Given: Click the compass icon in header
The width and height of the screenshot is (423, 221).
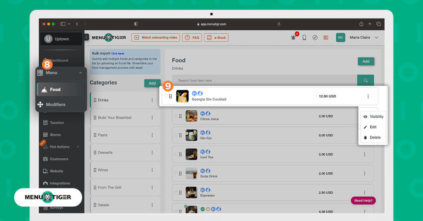Looking at the screenshot, I should tap(315, 38).
